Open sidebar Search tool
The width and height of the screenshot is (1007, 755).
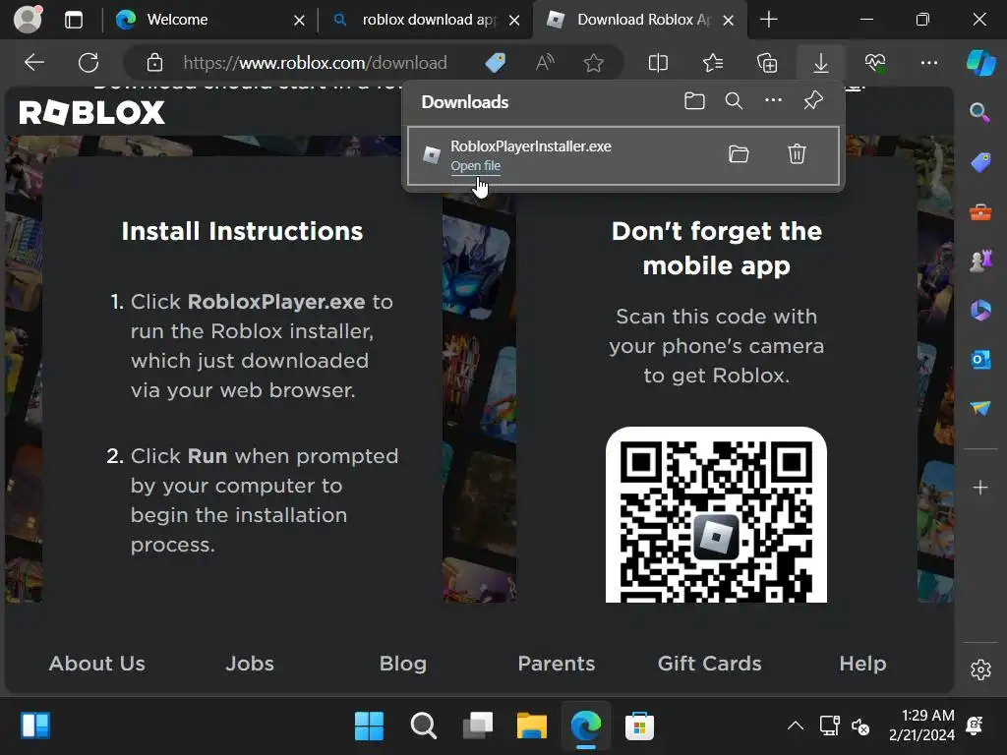980,112
